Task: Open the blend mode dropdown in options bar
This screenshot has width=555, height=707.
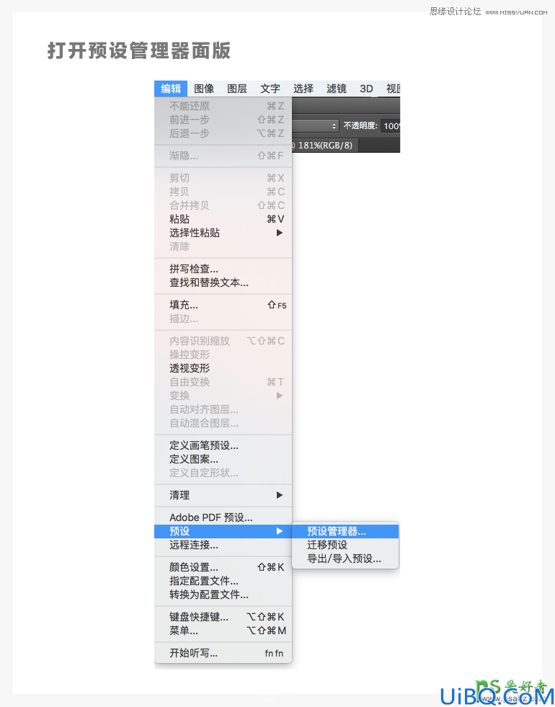Action: (x=316, y=126)
